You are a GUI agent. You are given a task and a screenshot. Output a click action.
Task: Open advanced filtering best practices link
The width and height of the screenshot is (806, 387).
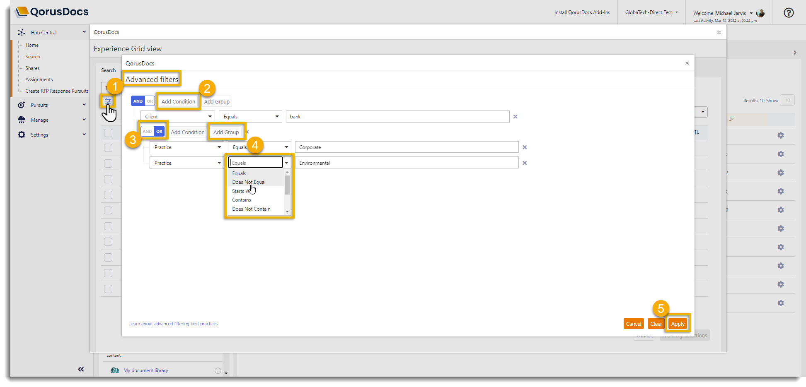(x=173, y=324)
